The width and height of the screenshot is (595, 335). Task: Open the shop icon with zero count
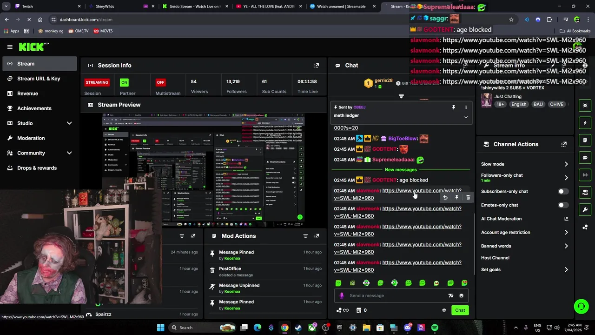point(361,310)
